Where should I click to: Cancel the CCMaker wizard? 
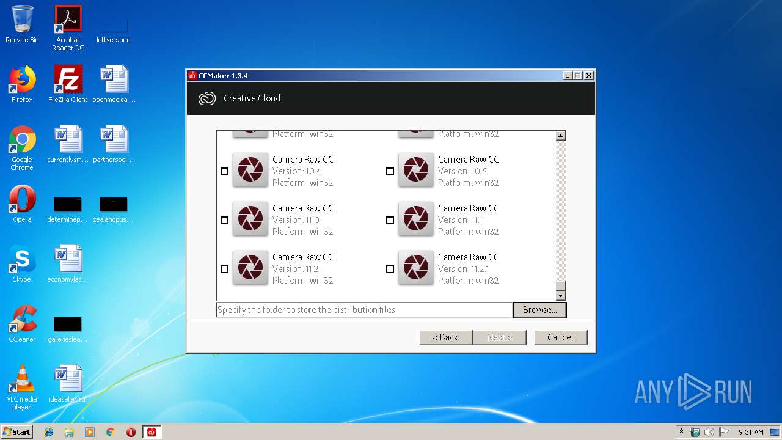[x=560, y=337]
